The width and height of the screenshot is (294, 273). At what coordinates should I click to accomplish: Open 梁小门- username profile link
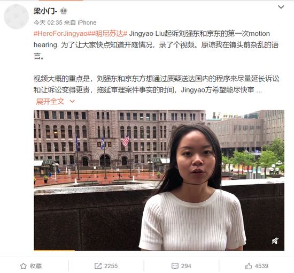pos(45,11)
